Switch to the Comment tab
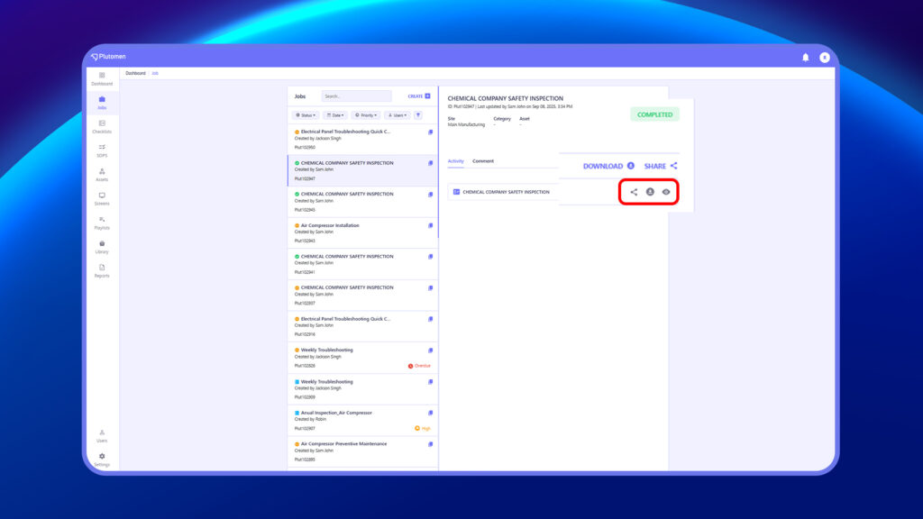Image resolution: width=923 pixels, height=519 pixels. [483, 161]
